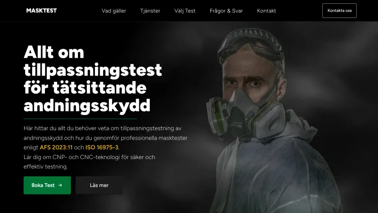Open the ISO 16975-3 link

(x=102, y=147)
